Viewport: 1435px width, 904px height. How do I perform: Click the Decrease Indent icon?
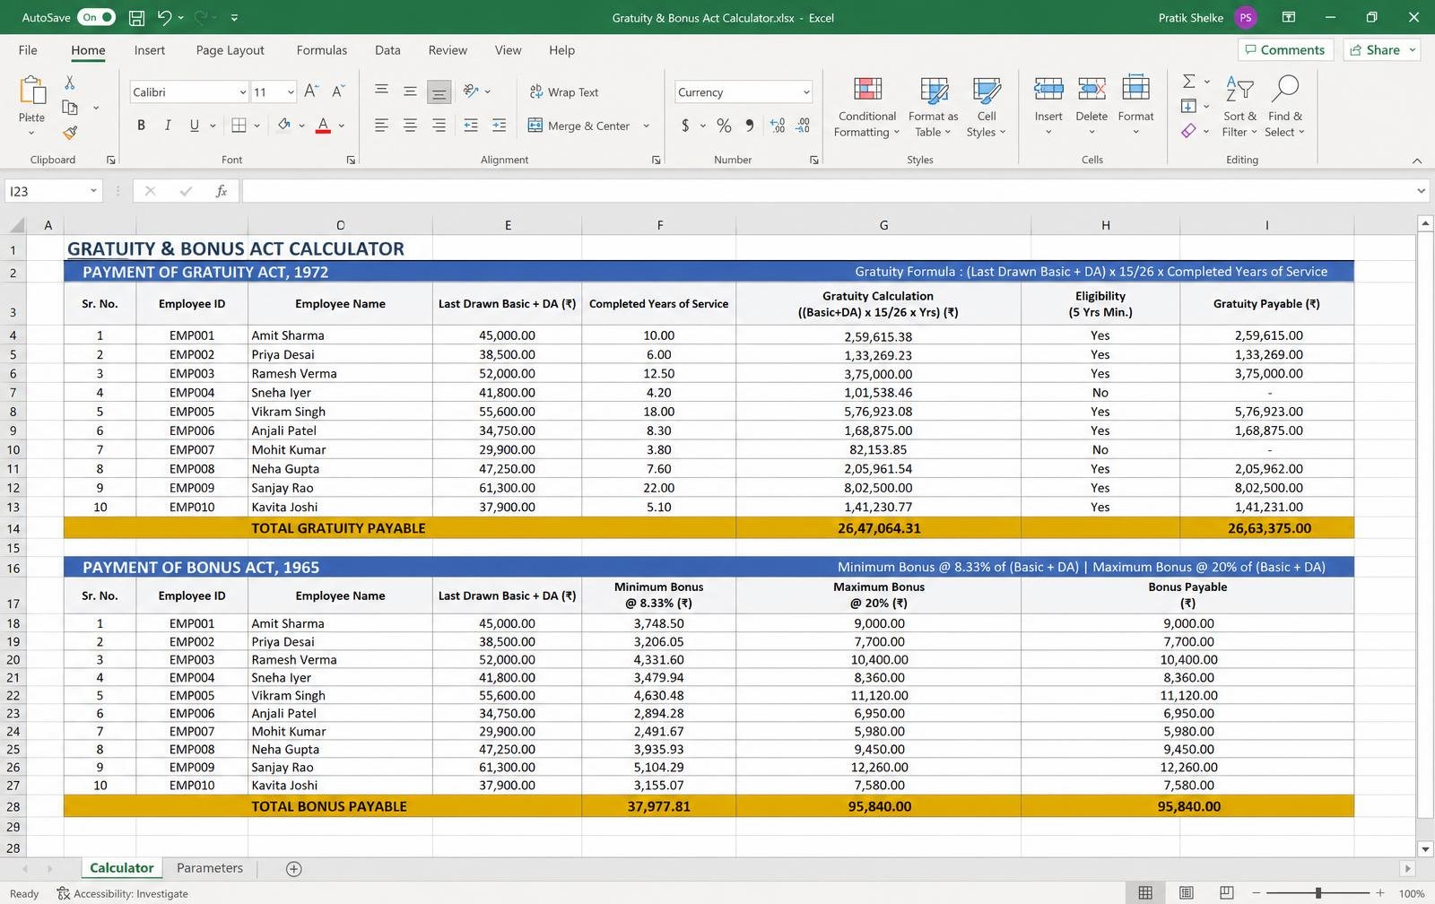pos(471,126)
